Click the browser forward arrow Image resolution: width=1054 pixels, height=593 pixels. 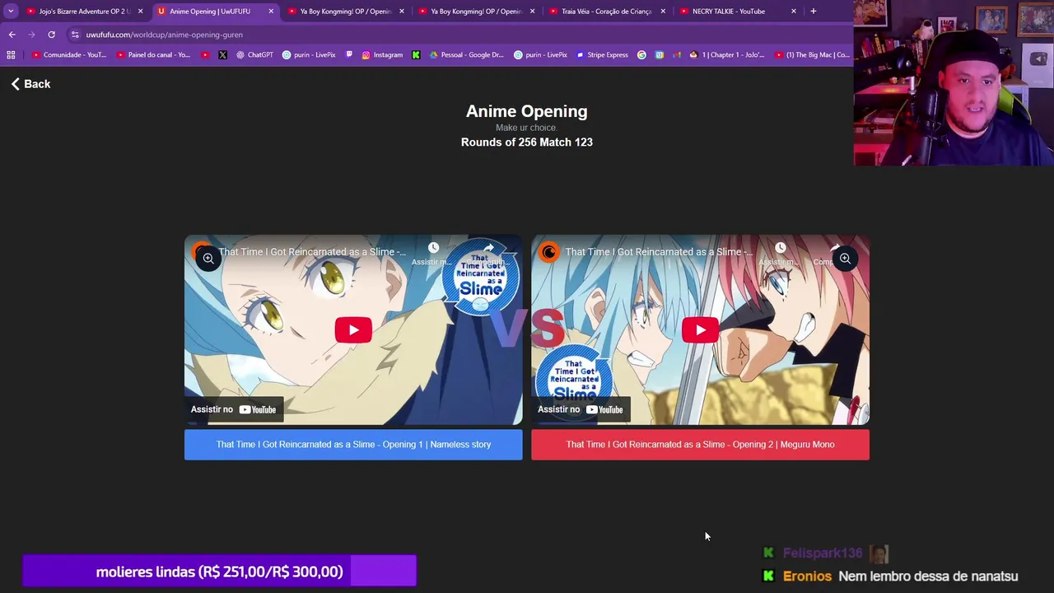31,35
